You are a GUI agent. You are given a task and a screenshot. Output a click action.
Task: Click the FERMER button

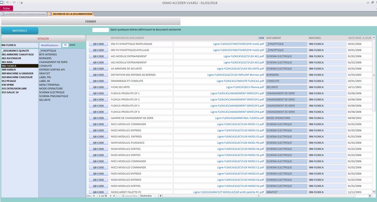(x=91, y=22)
